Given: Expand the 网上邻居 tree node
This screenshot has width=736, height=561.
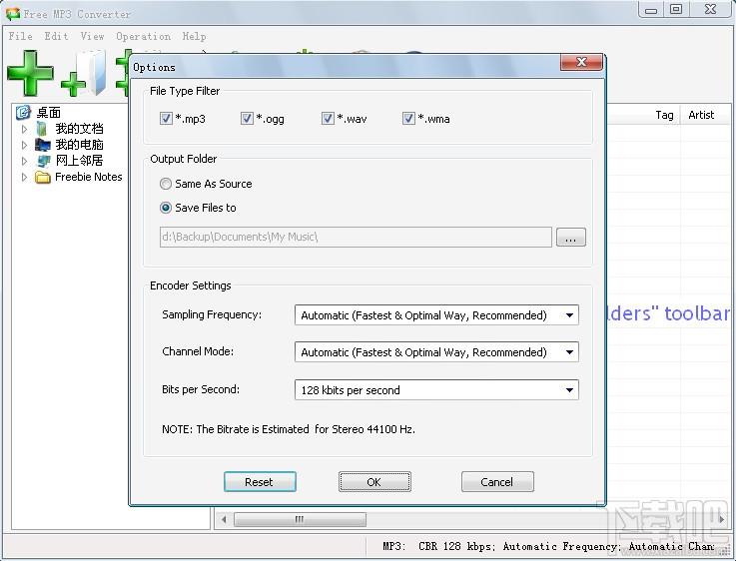Looking at the screenshot, I should pyautogui.click(x=24, y=161).
